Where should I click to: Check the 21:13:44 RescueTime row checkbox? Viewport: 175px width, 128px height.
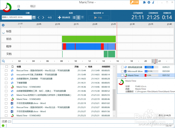(x=6, y=71)
